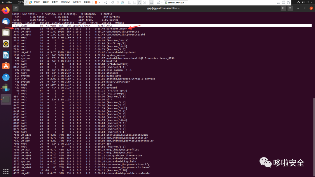This screenshot has width=315, height=177.
Task: Click the system_server process name
Action: coord(116,55)
